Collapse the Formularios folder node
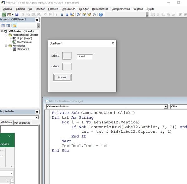This screenshot has width=187, height=184. pyautogui.click(x=6, y=45)
